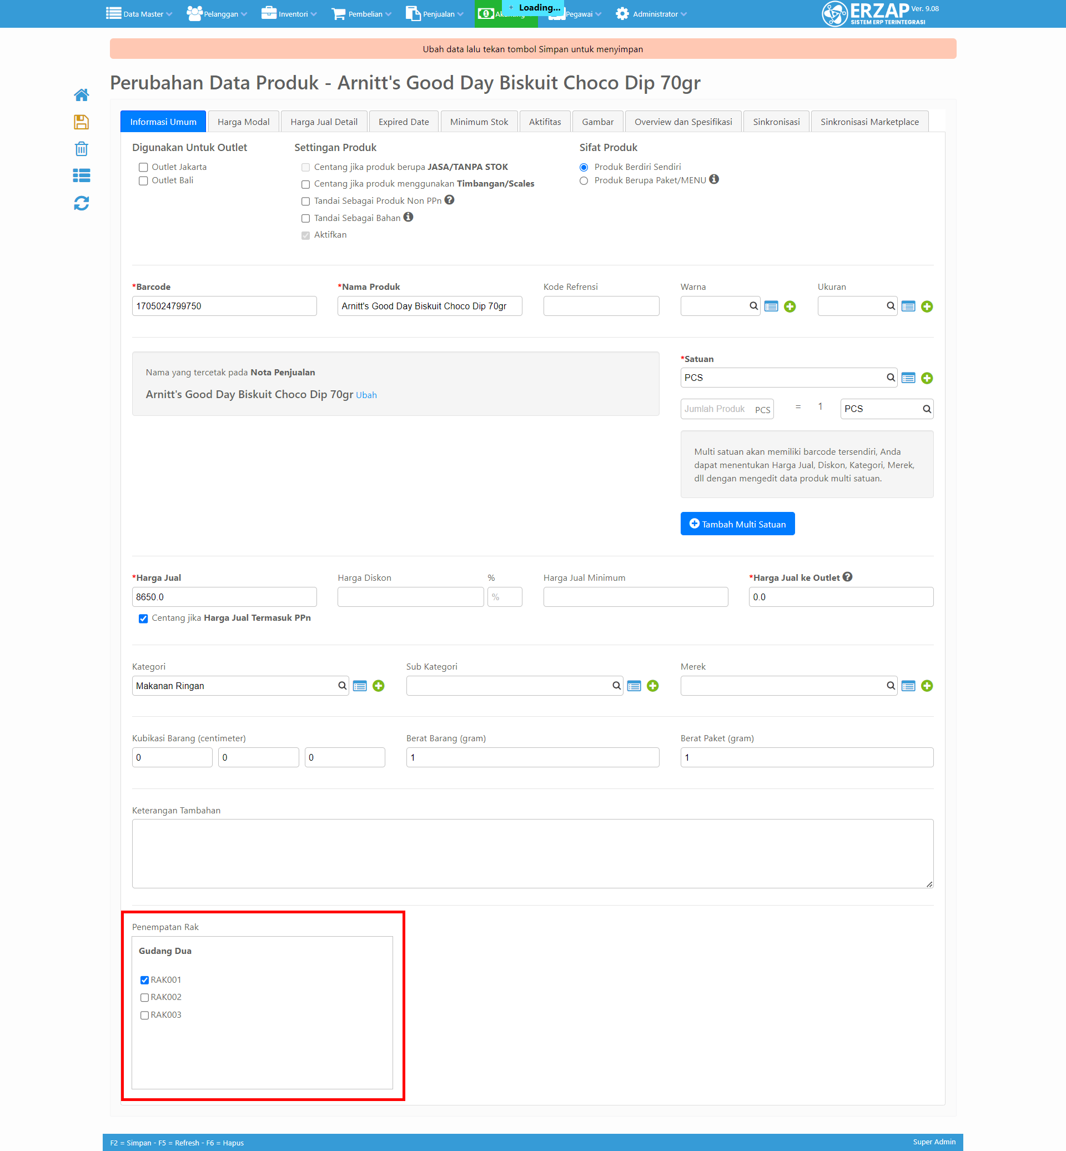The height and width of the screenshot is (1151, 1066).
Task: Open Sinkronisasi tab
Action: [x=776, y=122]
